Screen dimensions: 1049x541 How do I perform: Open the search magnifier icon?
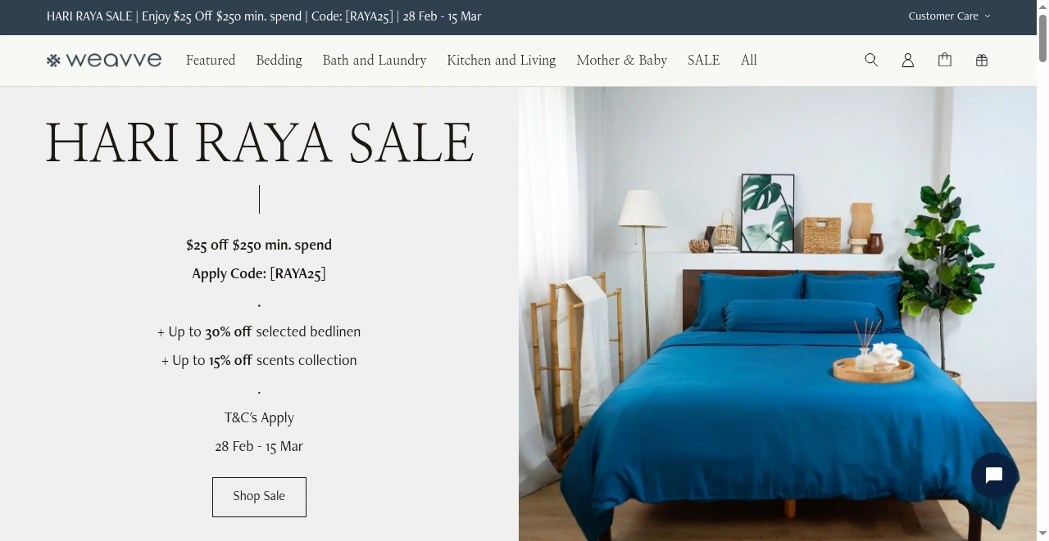pos(871,60)
